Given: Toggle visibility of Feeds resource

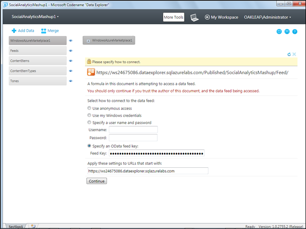Looking at the screenshot, I should tap(71, 50).
